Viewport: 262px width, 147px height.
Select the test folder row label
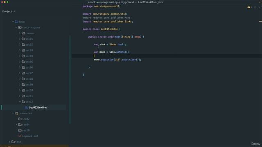(18, 142)
